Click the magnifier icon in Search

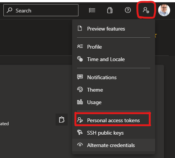9,10
